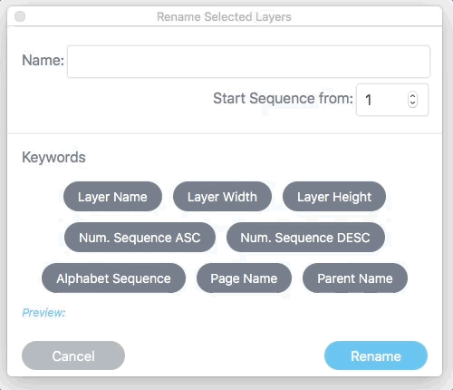Insert the Parent Name keyword
This screenshot has height=390, width=453.
(355, 278)
